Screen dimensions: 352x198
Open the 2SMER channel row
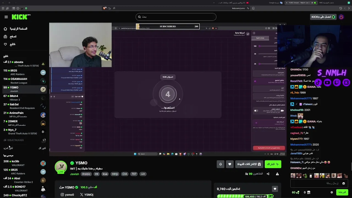click(24, 123)
